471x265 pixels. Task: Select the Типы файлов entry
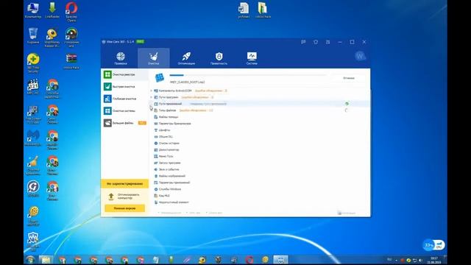[167, 110]
